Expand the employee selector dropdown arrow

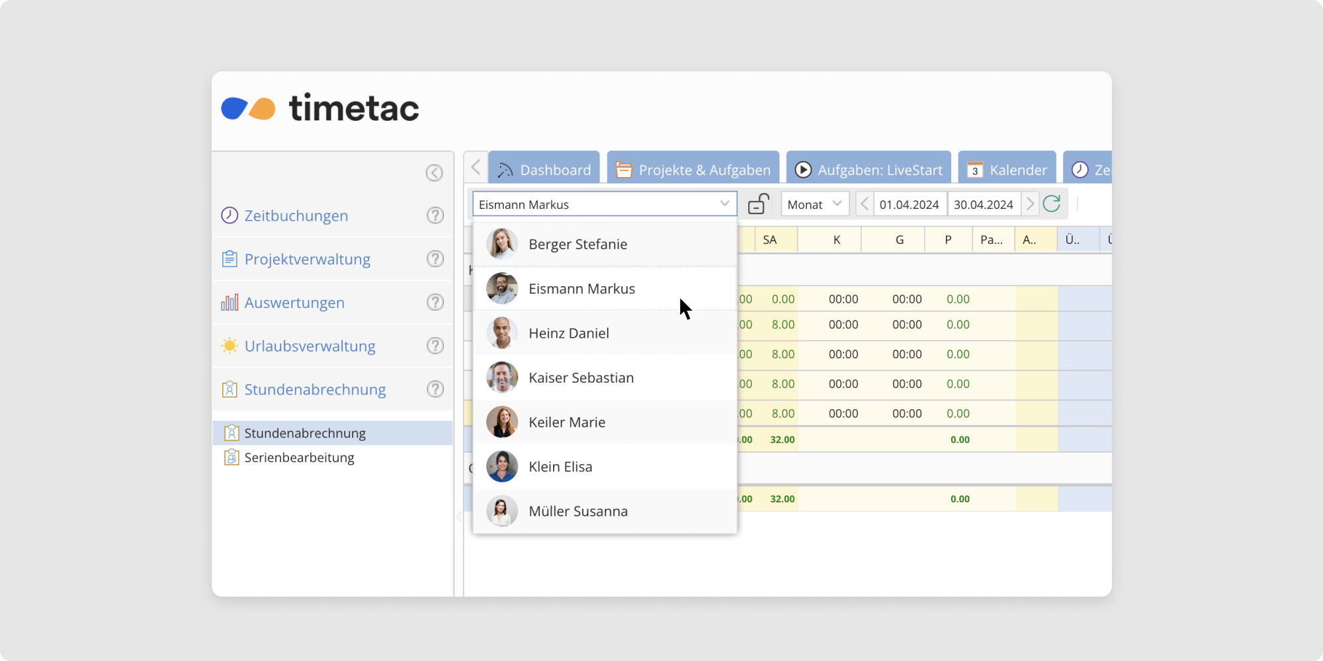(724, 204)
